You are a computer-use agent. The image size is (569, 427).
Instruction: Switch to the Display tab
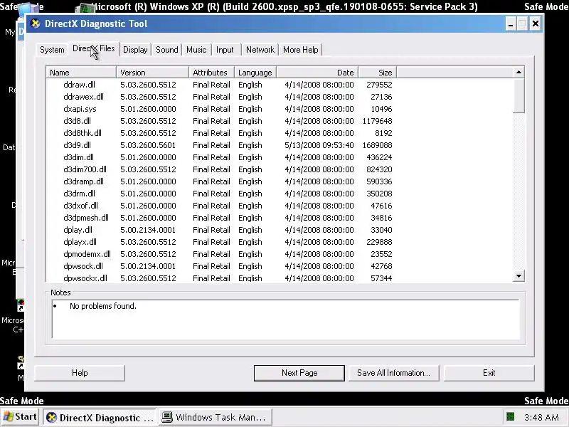(x=135, y=50)
